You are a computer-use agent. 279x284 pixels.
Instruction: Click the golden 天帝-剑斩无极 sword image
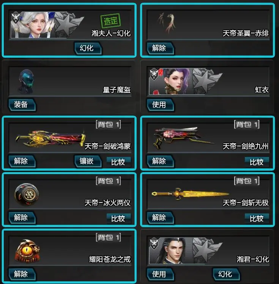pos(190,194)
